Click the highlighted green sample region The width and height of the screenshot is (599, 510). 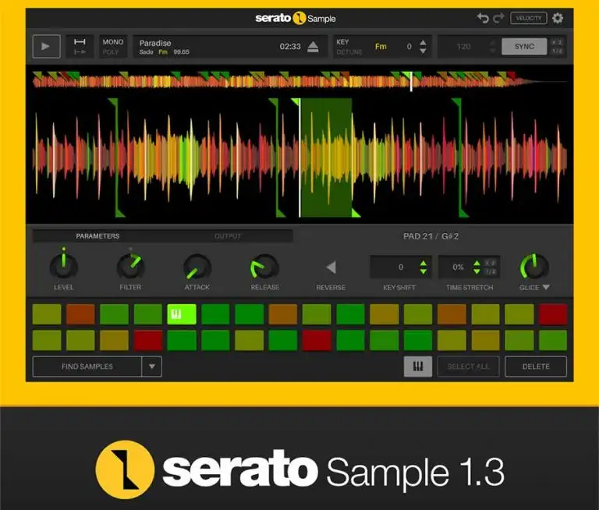[325, 158]
